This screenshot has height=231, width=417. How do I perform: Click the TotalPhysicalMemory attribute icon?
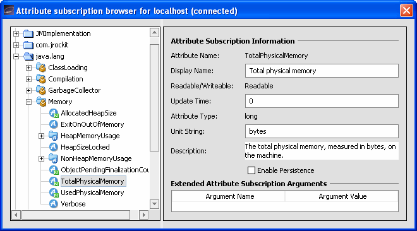54,181
